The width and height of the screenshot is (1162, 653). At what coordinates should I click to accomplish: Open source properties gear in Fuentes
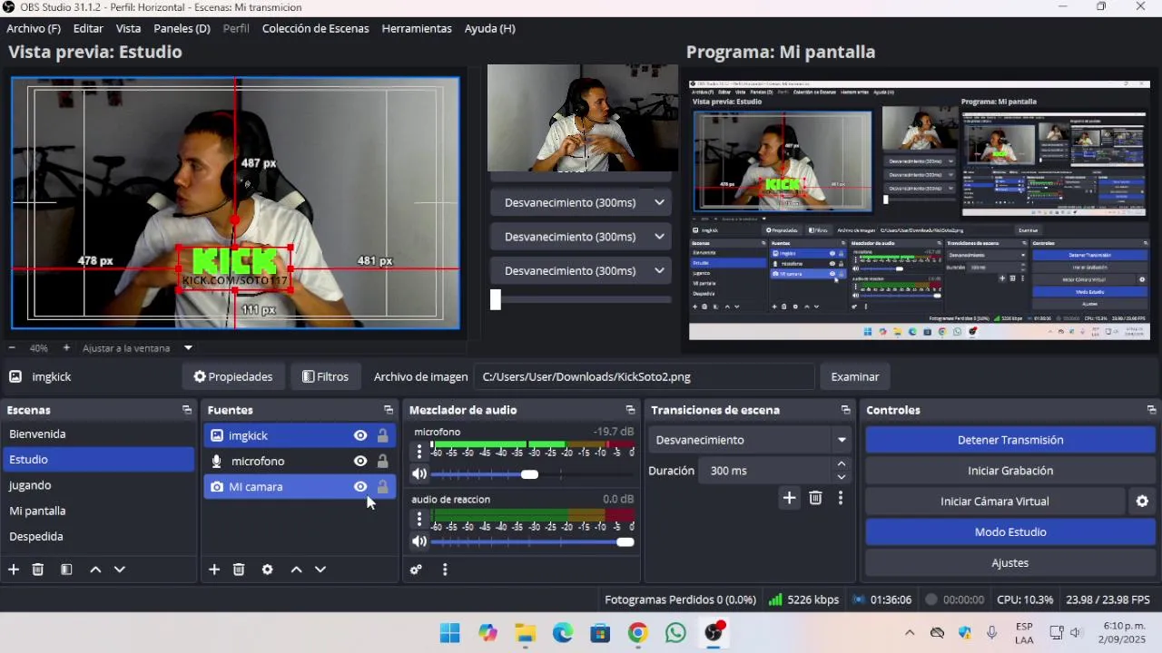[x=267, y=570]
